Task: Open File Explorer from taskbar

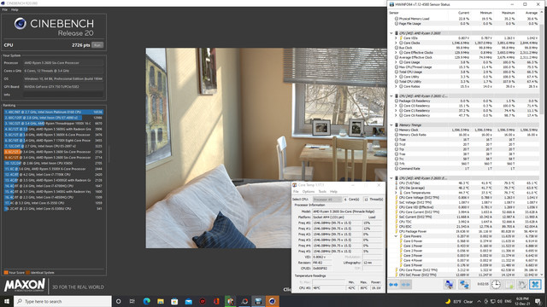Action: pyautogui.click(x=161, y=301)
